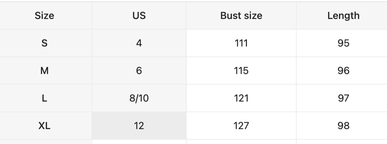Image resolution: width=387 pixels, height=144 pixels.
Task: Select the Length column header
Action: point(343,16)
